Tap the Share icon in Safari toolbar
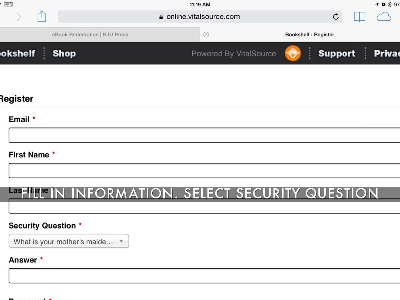Viewport: 400px width, 300px height. [42, 16]
